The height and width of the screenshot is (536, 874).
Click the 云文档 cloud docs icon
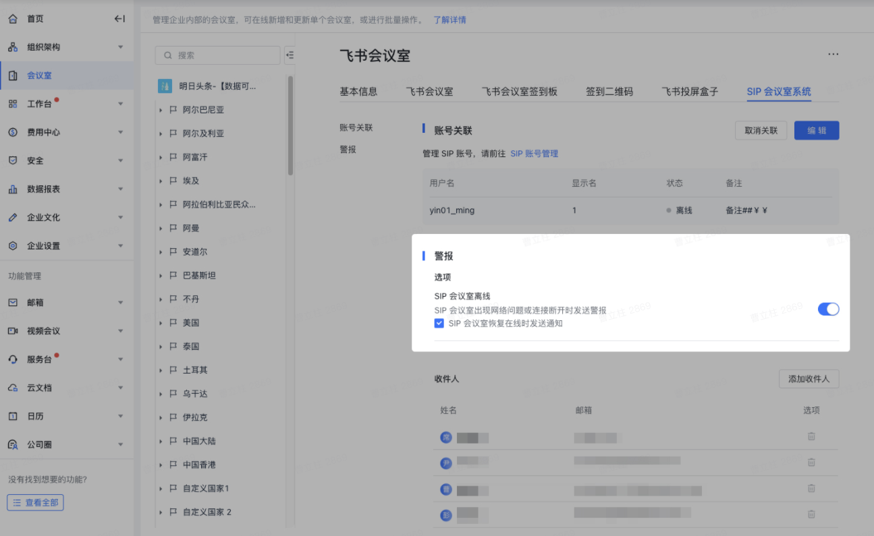coord(13,388)
